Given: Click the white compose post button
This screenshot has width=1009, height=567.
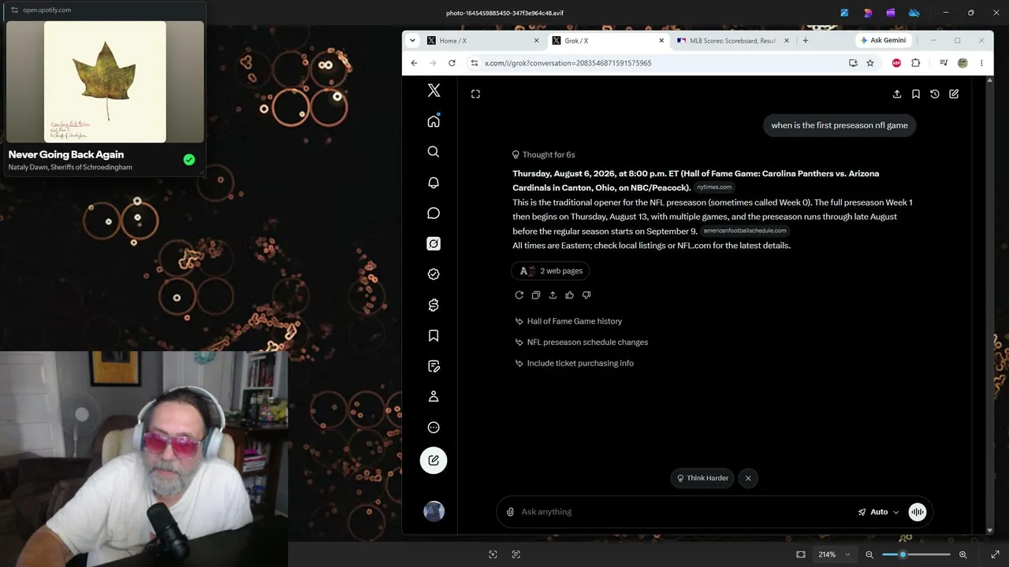Looking at the screenshot, I should coord(434,461).
